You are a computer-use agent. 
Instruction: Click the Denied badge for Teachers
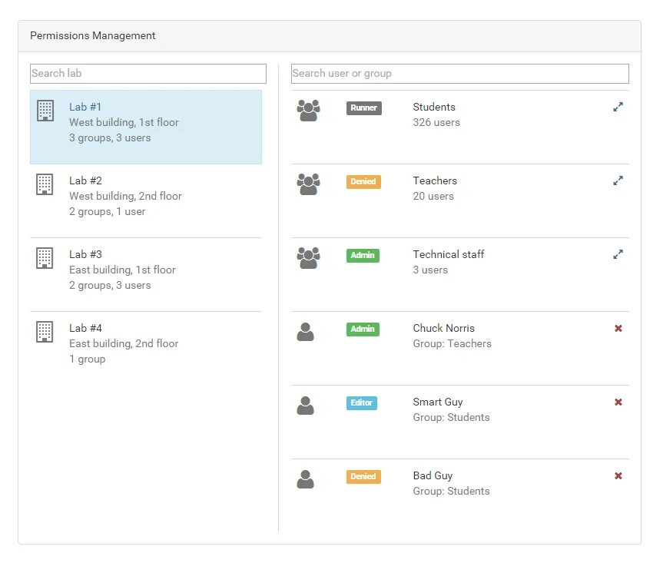(x=363, y=182)
